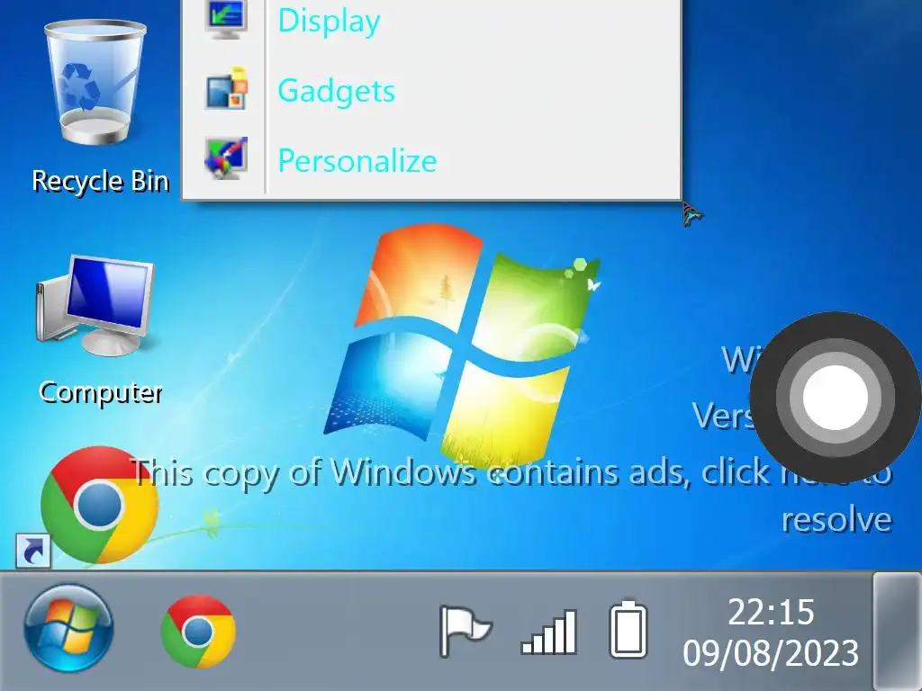
Task: Open the clock showing 22:15
Action: [771, 612]
